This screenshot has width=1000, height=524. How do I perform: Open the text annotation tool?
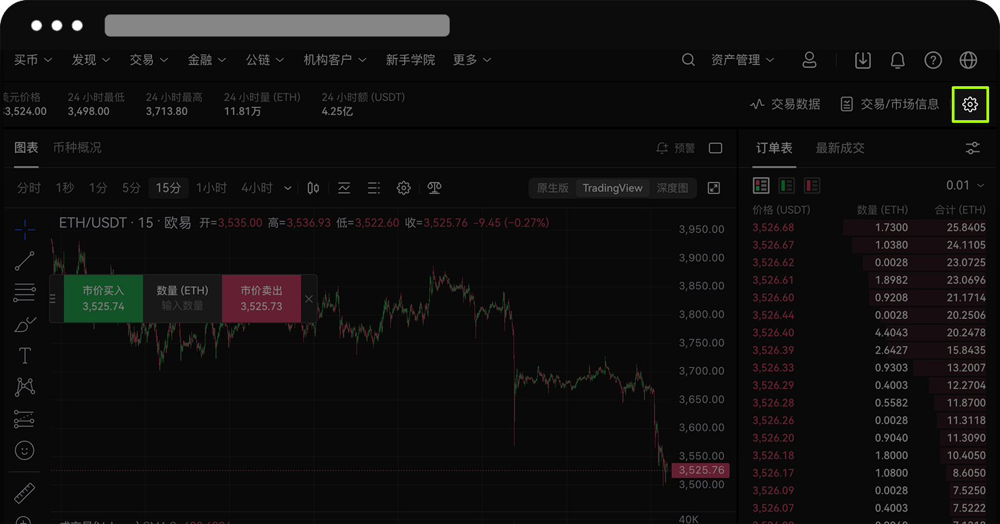pyautogui.click(x=24, y=355)
